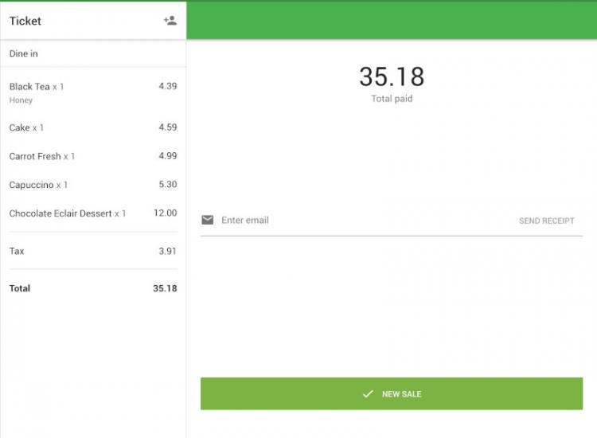Click the 12.00 Eclair Dessert price
597x438 pixels.
pos(166,213)
